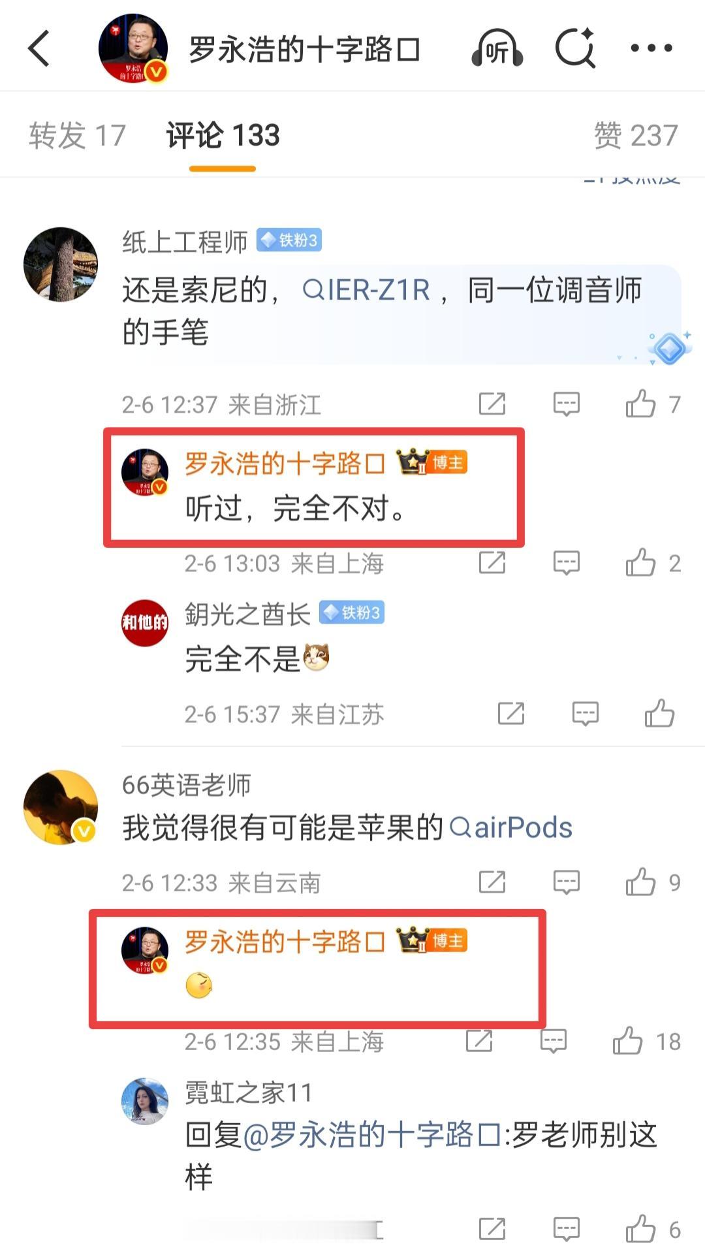The width and height of the screenshot is (705, 1259).
Task: Open the 赞 237 likes list
Action: (x=636, y=136)
